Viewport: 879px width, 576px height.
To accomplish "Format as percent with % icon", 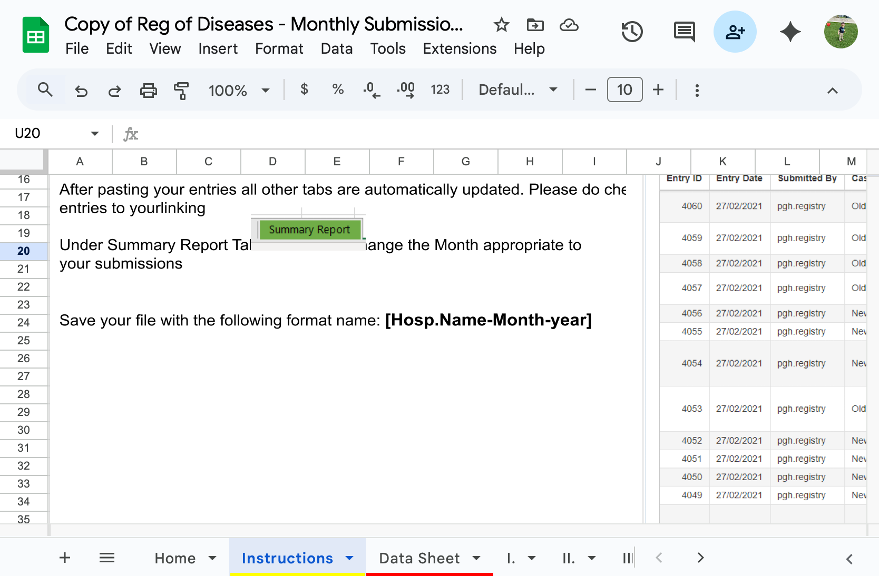I will point(338,90).
